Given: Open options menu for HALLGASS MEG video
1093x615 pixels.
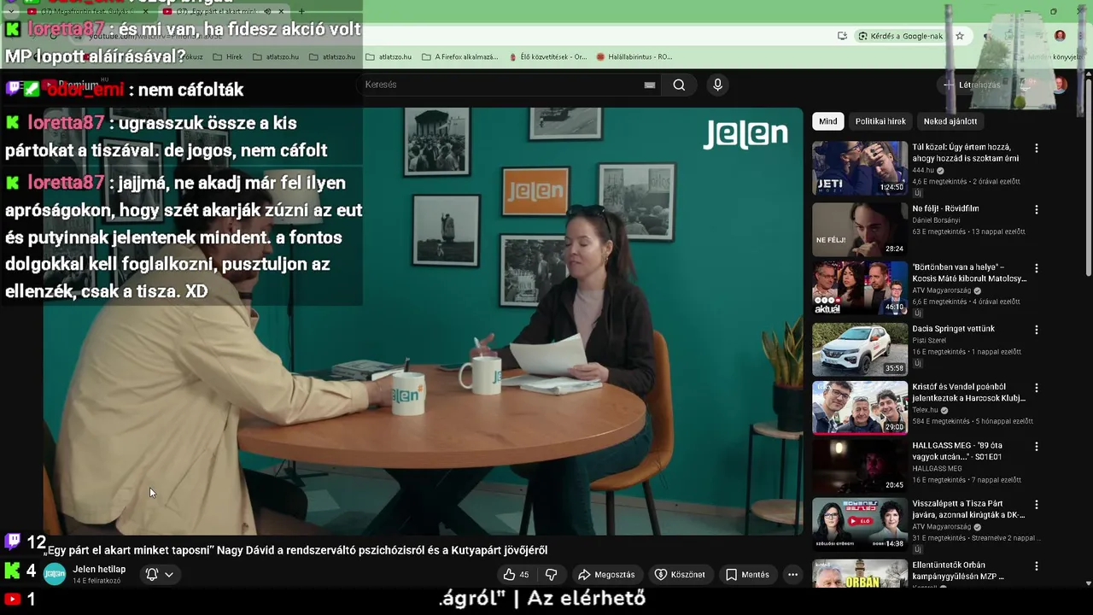Looking at the screenshot, I should 1037,447.
